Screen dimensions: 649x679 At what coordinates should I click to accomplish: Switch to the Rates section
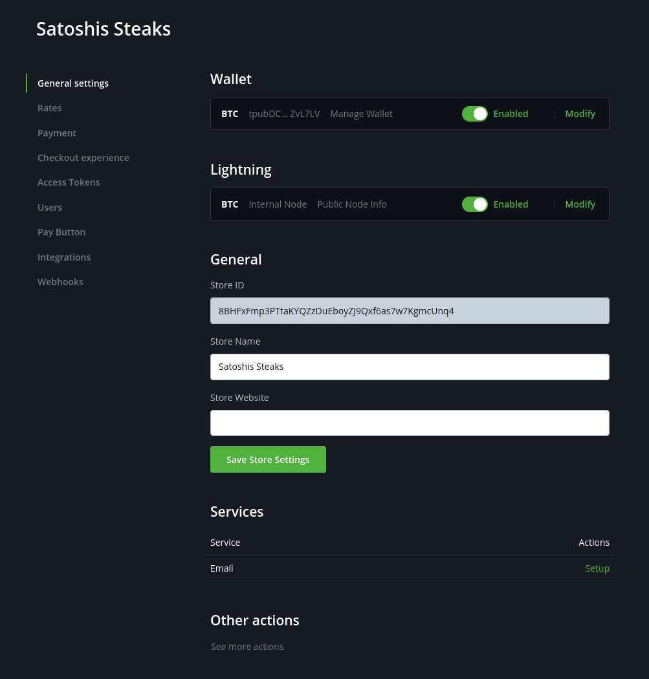click(49, 108)
